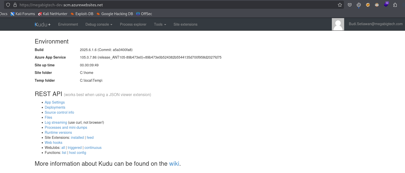
Task: Click the shield tracking protection icon
Action: (x=8, y=5)
